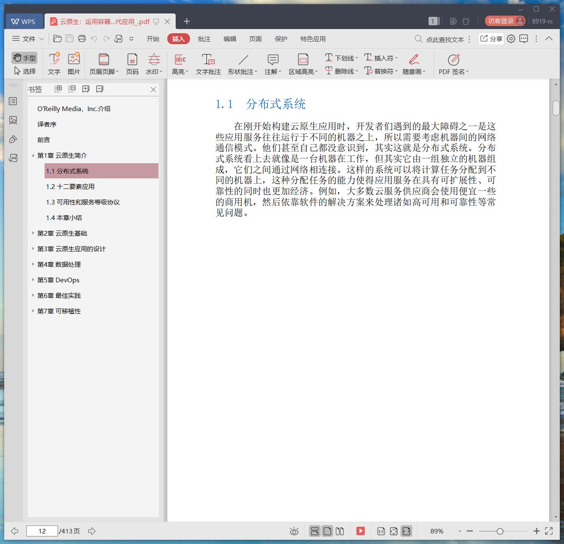Go to bookmark 1.2 十二要素应用
564x544 pixels.
click(x=70, y=186)
